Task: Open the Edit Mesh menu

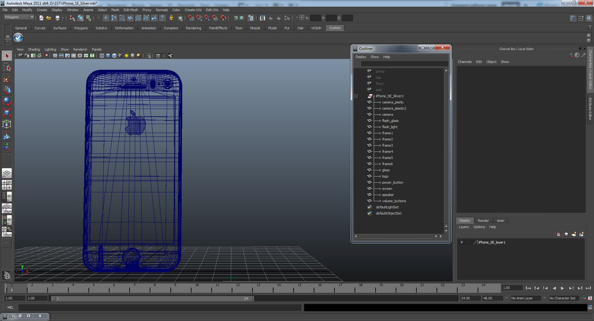Action: [131, 10]
